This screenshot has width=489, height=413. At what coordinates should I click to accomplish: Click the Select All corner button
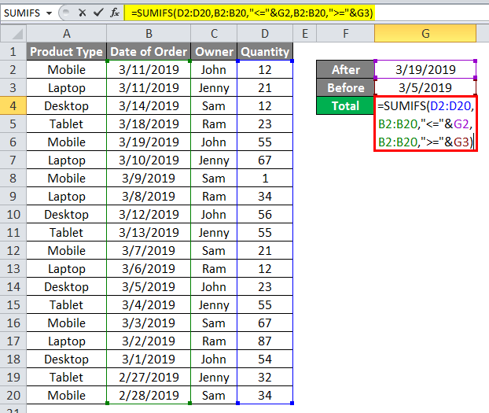point(13,33)
